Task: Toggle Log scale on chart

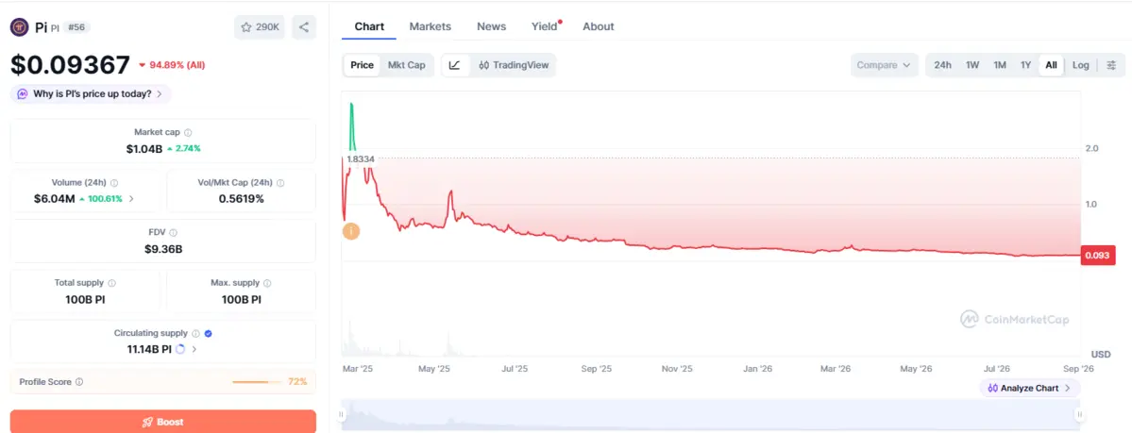Action: pos(1081,65)
